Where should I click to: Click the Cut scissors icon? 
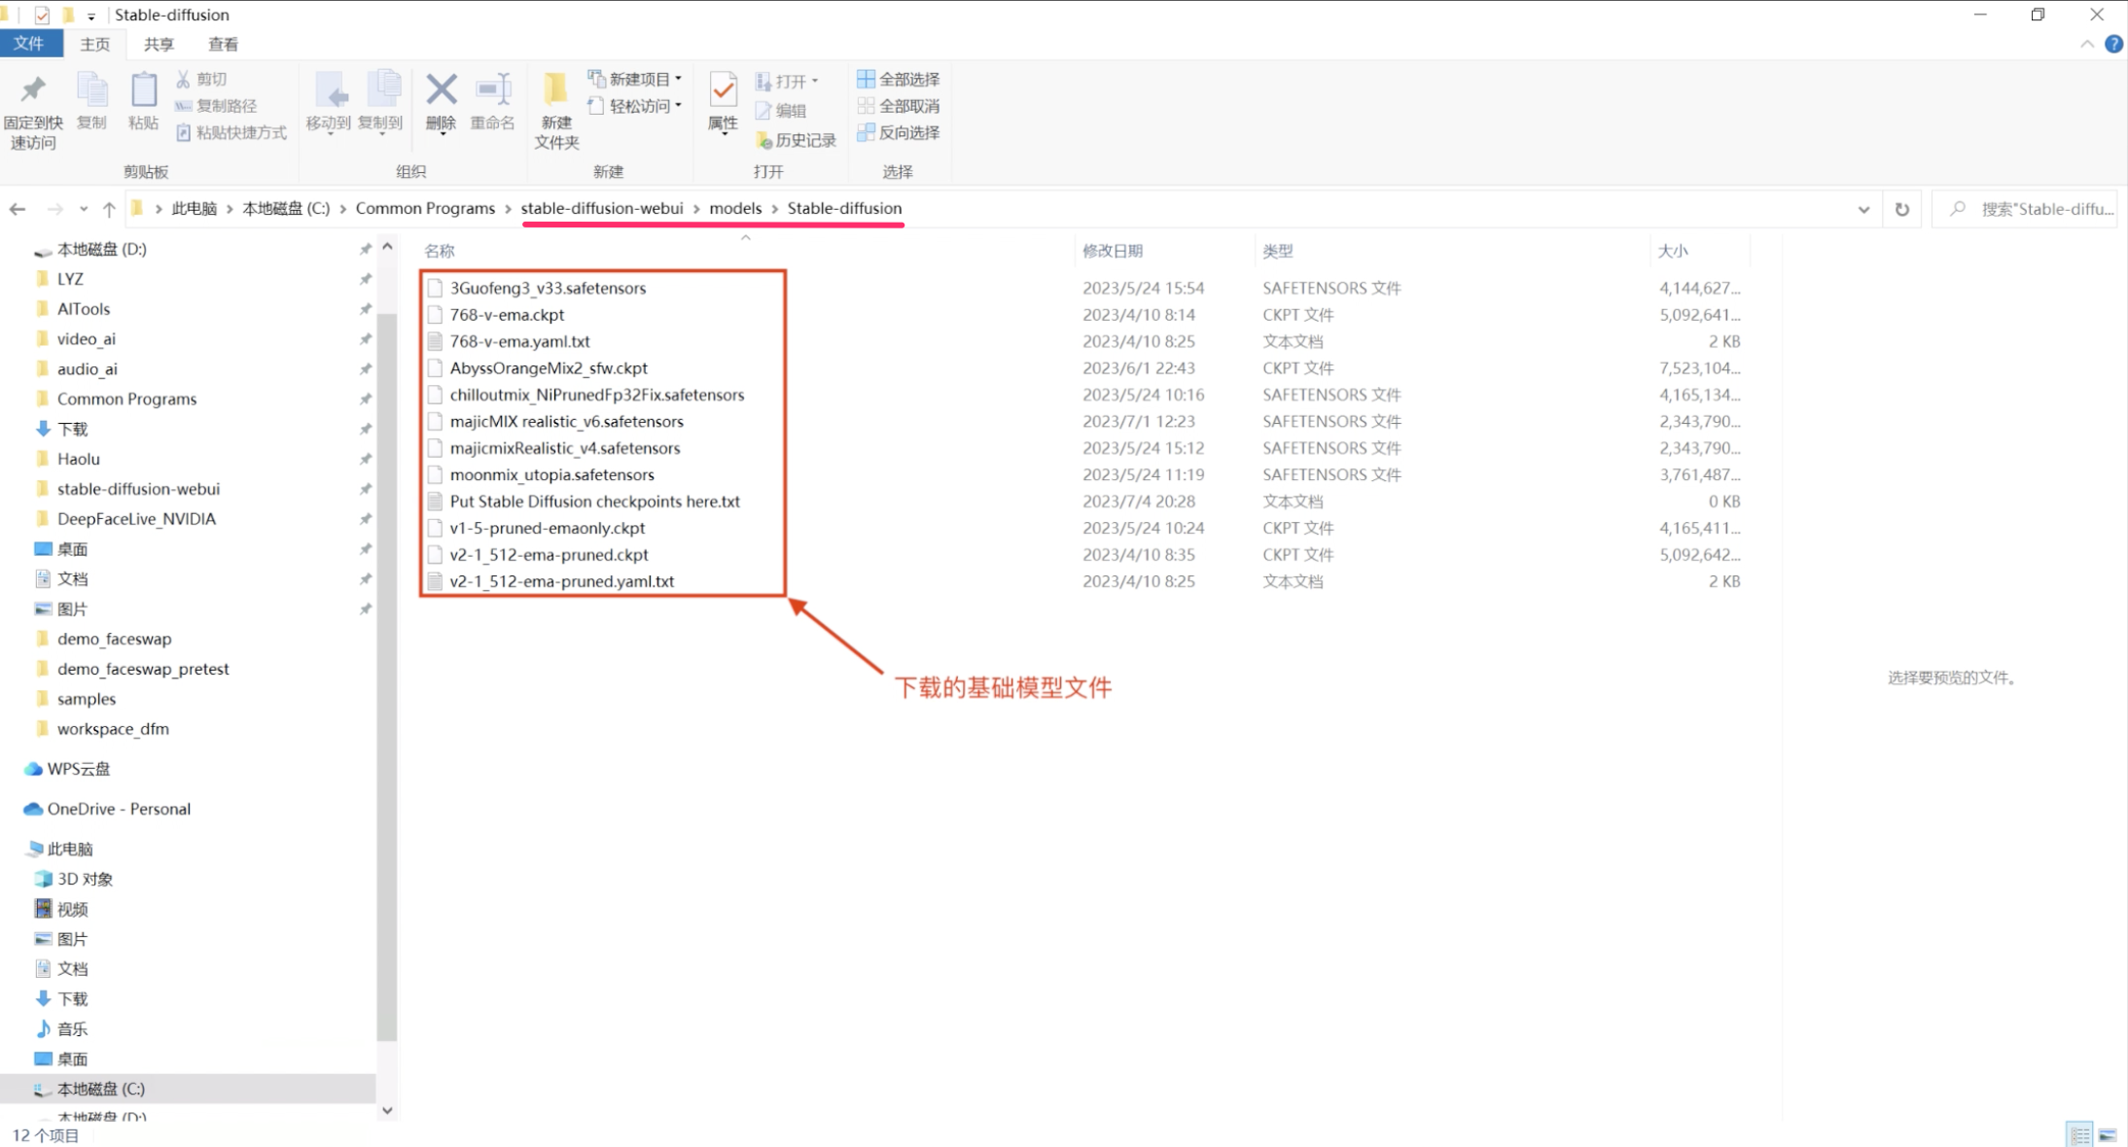[183, 79]
